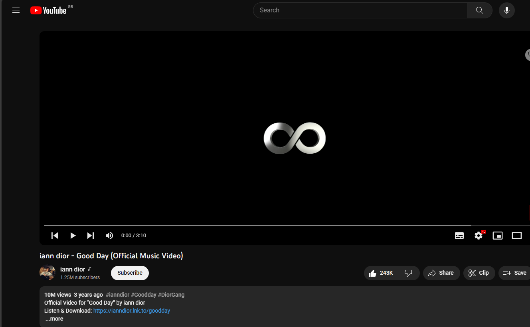
Task: Open iann dior channel avatar
Action: [47, 273]
